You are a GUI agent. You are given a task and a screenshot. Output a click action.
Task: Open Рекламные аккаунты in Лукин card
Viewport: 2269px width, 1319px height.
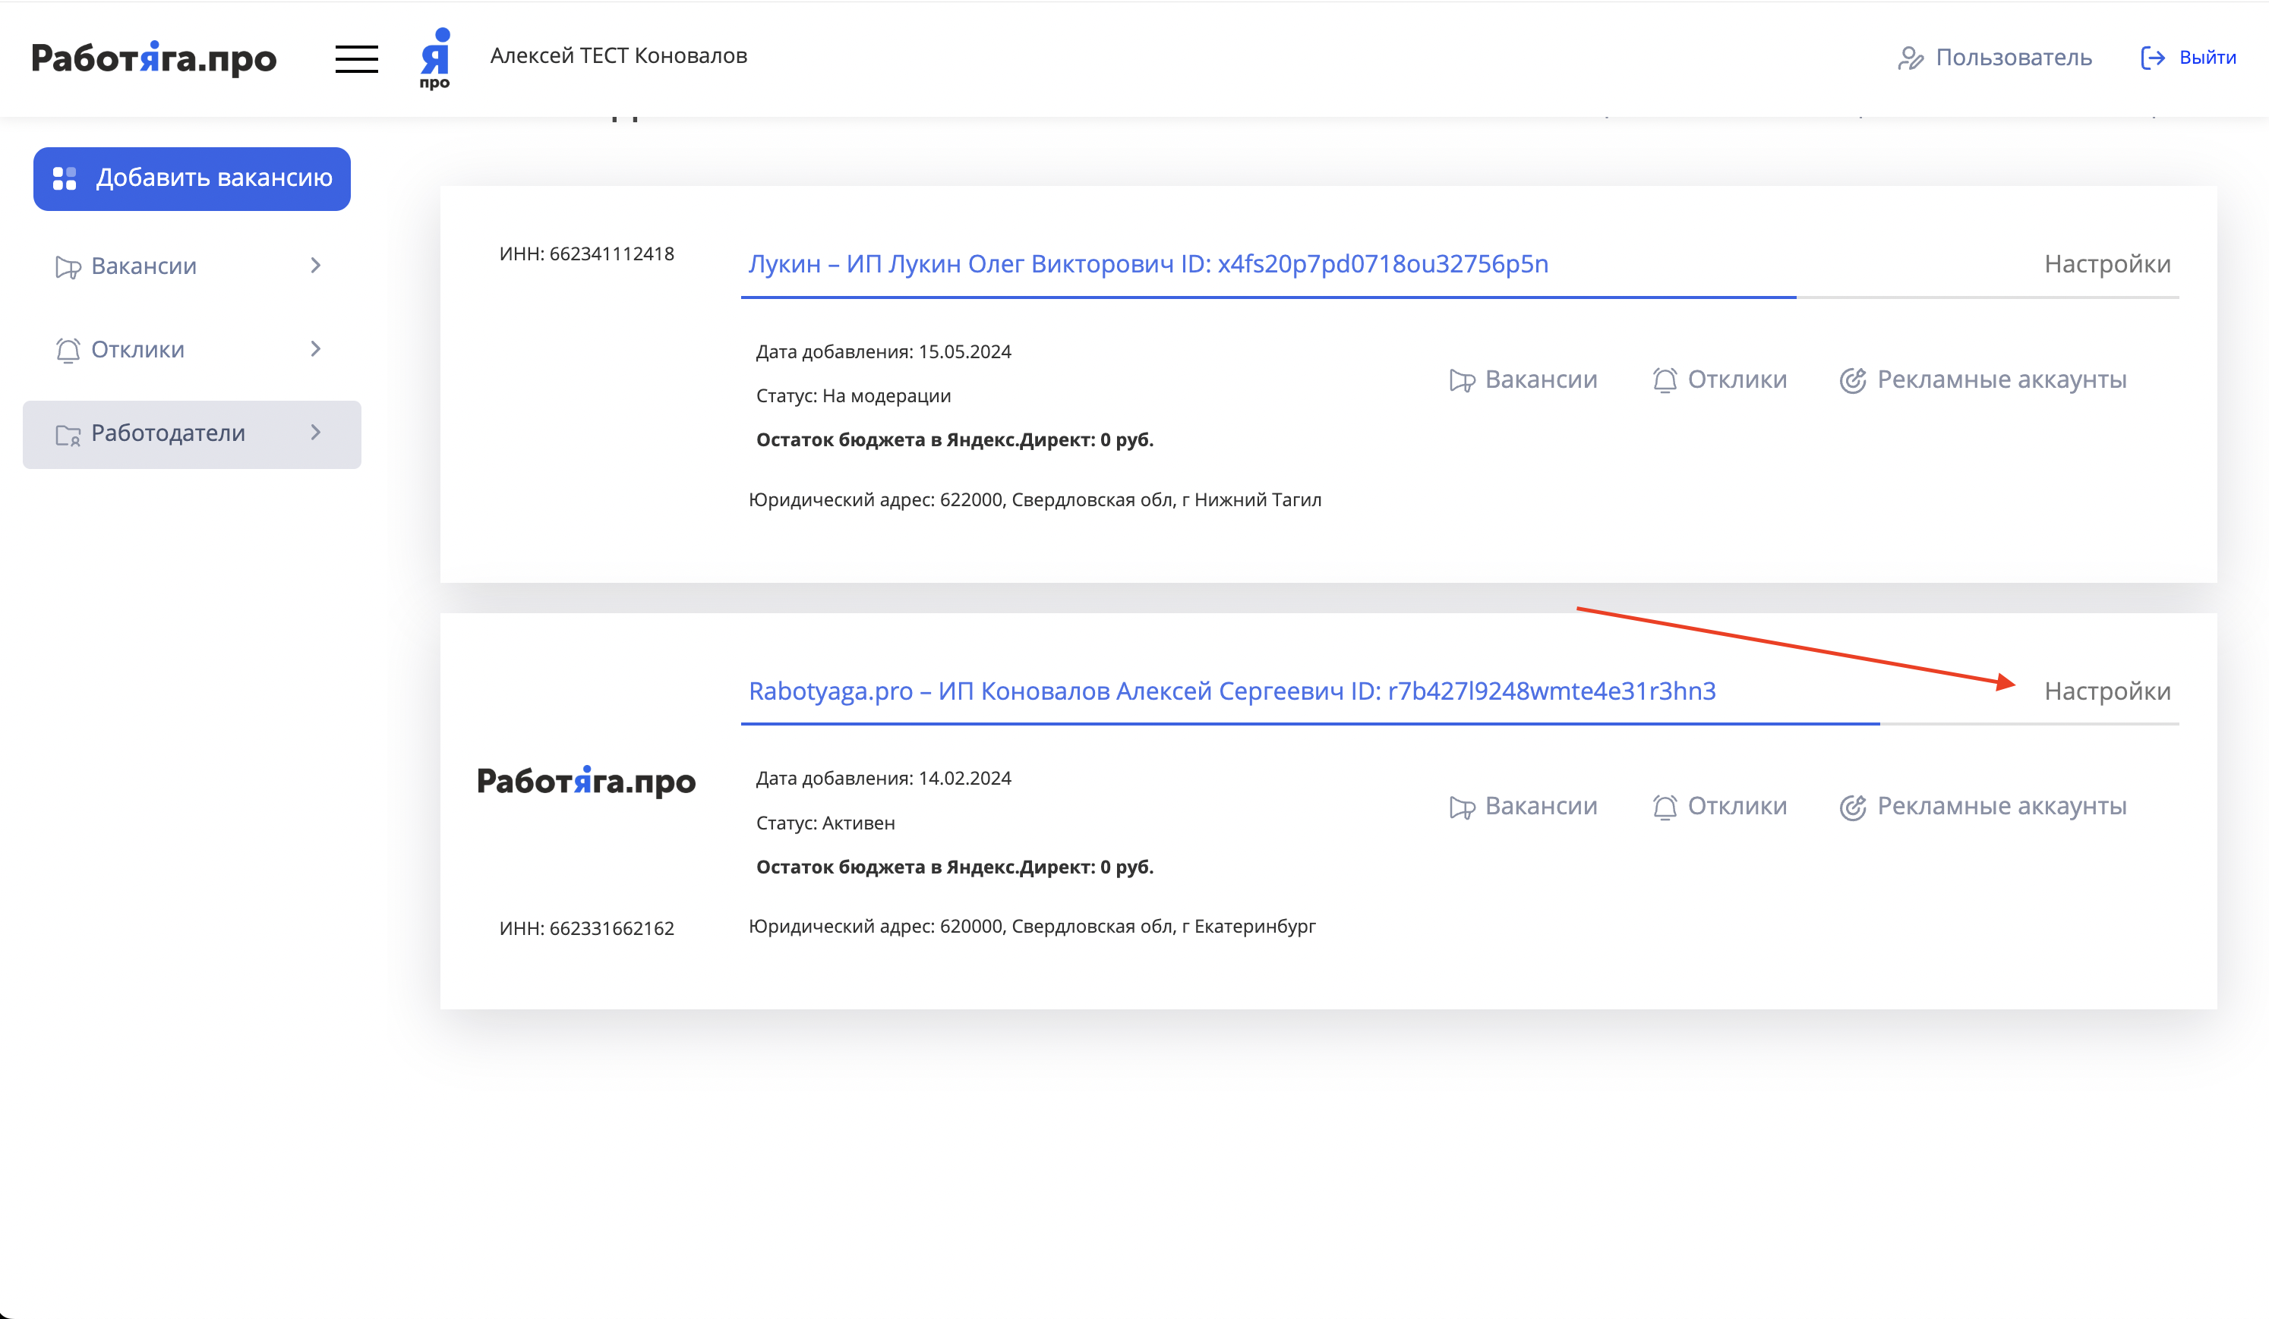1983,379
